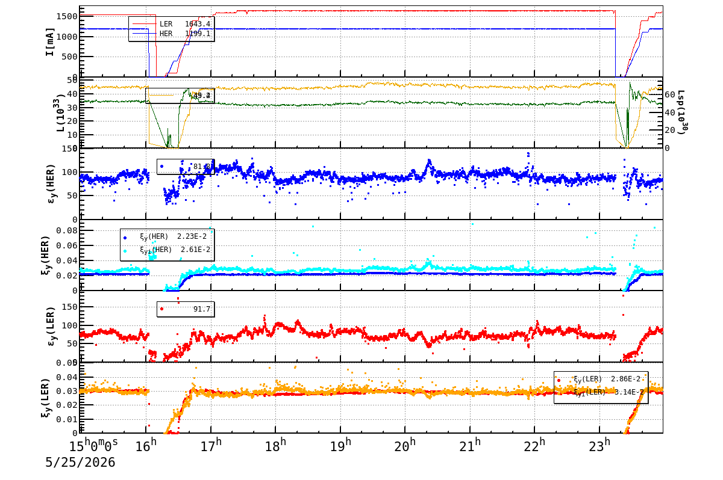
Task: Click the ξy(LER) 2.86E-2 legend entry
Action: point(600,380)
